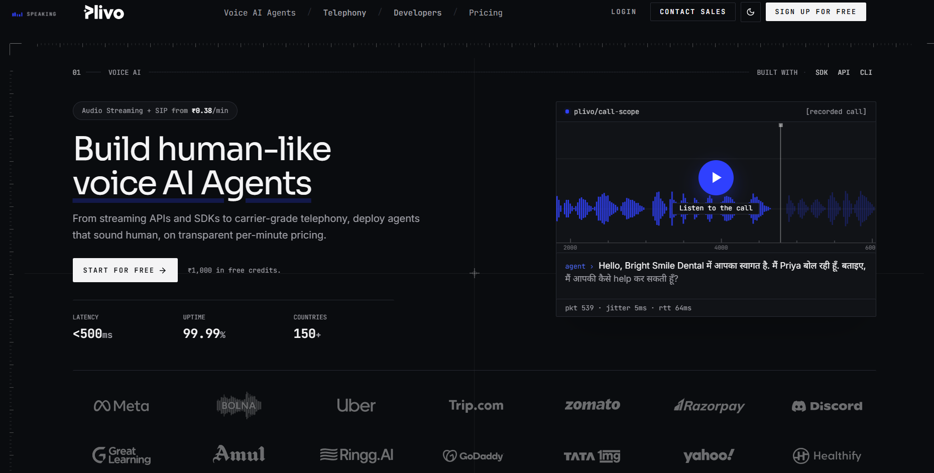
Task: Click the '₹1,000 in free credits' text
Action: [x=234, y=270]
